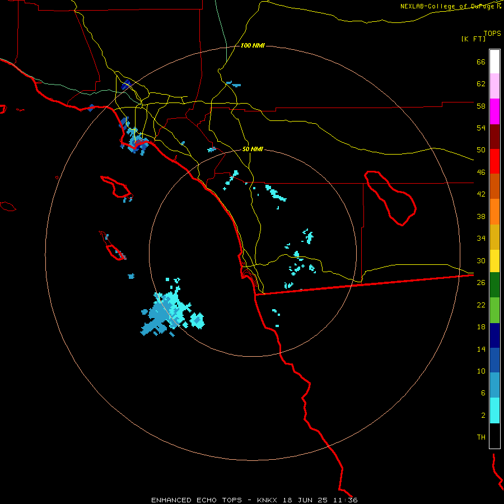This screenshot has width=504, height=504.
Task: Click the 100 NMI range ring label
Action: click(x=253, y=46)
